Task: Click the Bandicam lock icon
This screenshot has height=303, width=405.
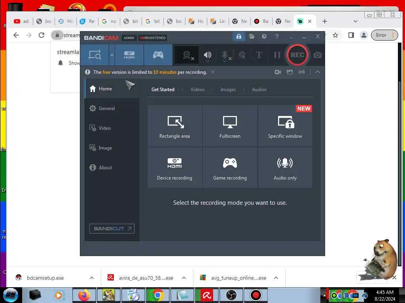Action: (238, 36)
